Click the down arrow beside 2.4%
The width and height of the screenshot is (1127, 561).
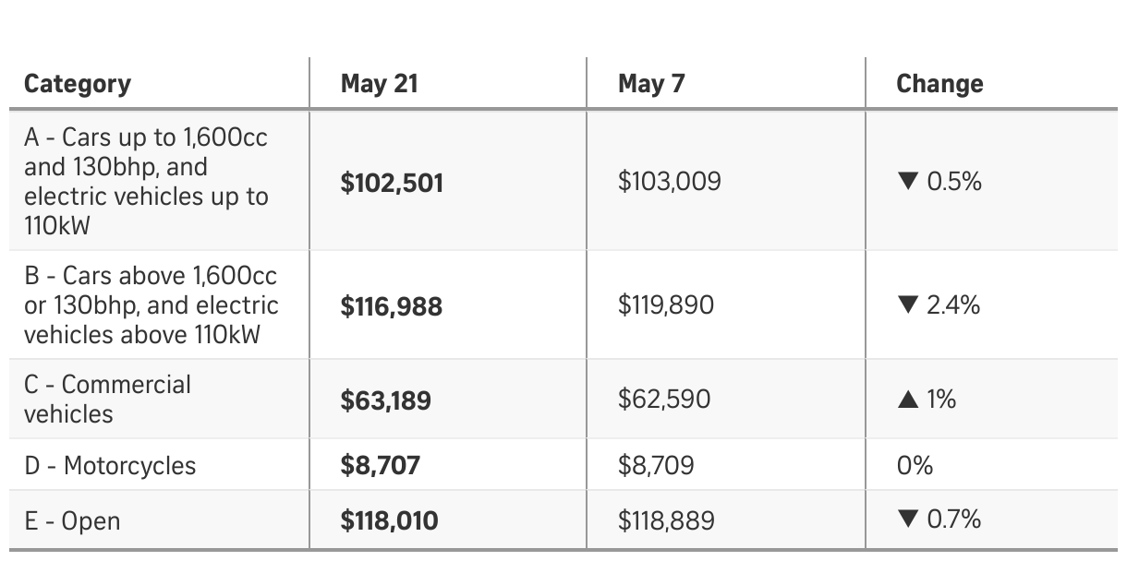(907, 305)
